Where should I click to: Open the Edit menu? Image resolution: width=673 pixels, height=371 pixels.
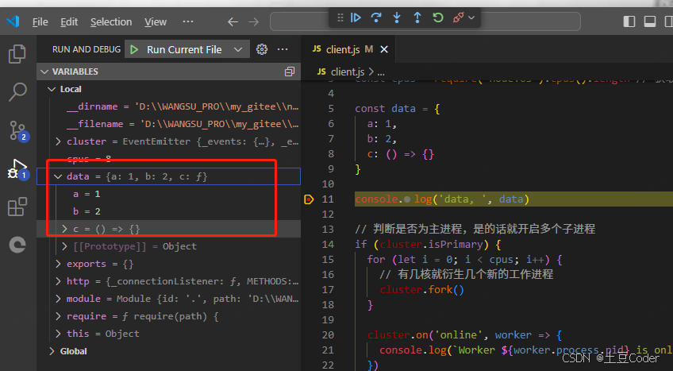(x=69, y=22)
